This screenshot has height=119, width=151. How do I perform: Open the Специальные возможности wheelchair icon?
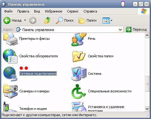[79, 91]
